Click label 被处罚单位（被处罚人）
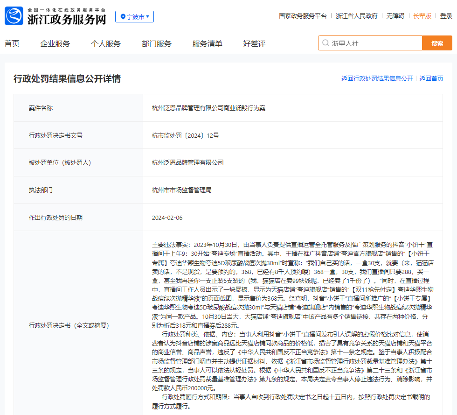 60,162
